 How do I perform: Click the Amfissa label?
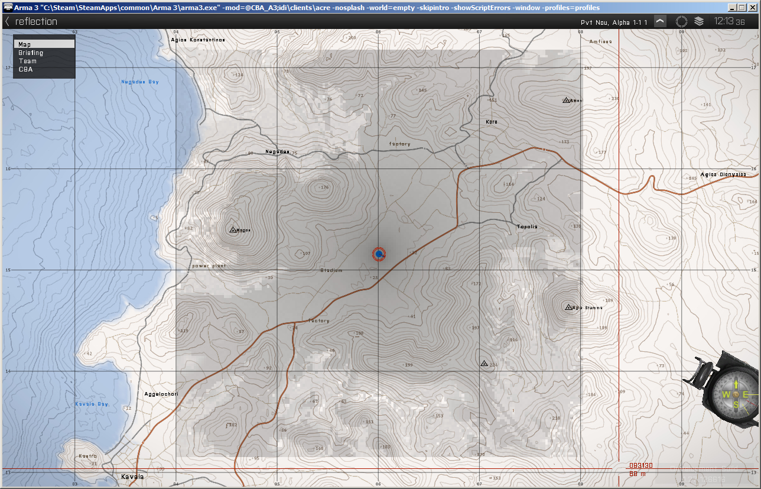(601, 41)
